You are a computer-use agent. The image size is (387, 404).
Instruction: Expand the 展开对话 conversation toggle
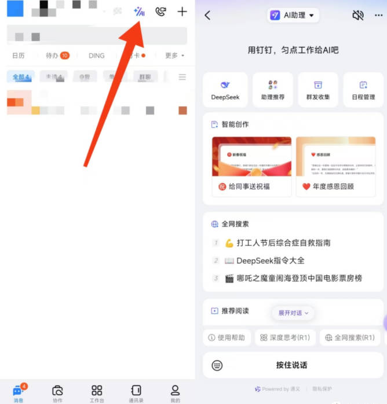pos(293,313)
